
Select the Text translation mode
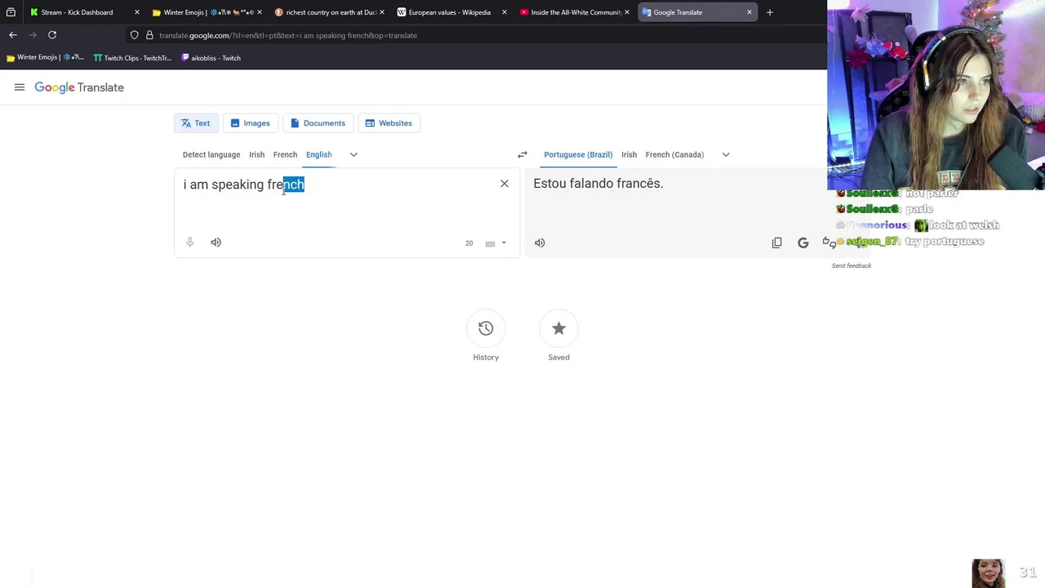[196, 123]
